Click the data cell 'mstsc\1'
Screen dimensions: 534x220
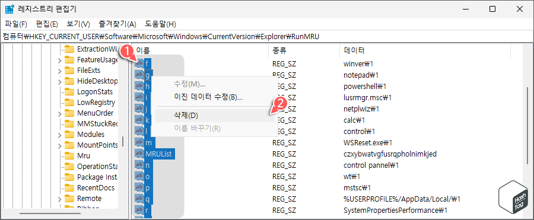[x=357, y=187]
